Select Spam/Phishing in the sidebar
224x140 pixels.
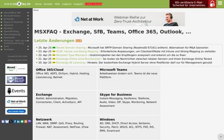pos(11,31)
